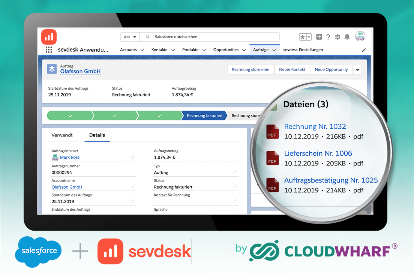Select the second completed green path stage
This screenshot has width=414, height=276.
pyautogui.click(x=115, y=115)
